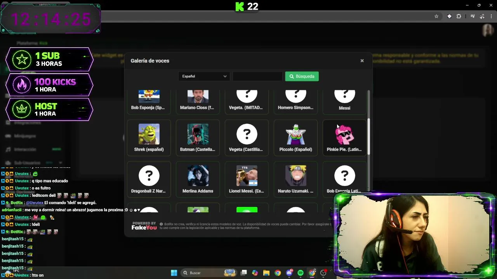
Task: Focus the voice search text field
Action: 257,76
